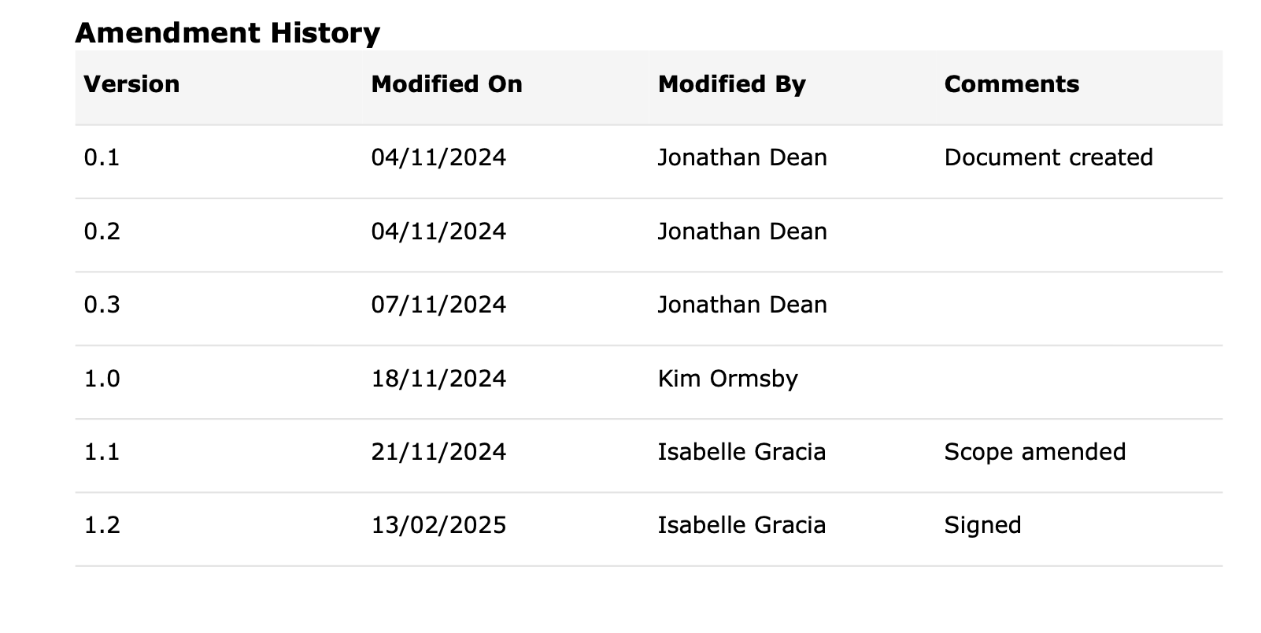Click the Amendment History heading
The image size is (1261, 633).
point(227,33)
